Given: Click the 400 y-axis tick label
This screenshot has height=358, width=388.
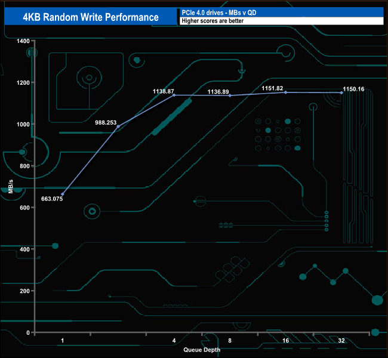Looking at the screenshot, I should point(24,249).
